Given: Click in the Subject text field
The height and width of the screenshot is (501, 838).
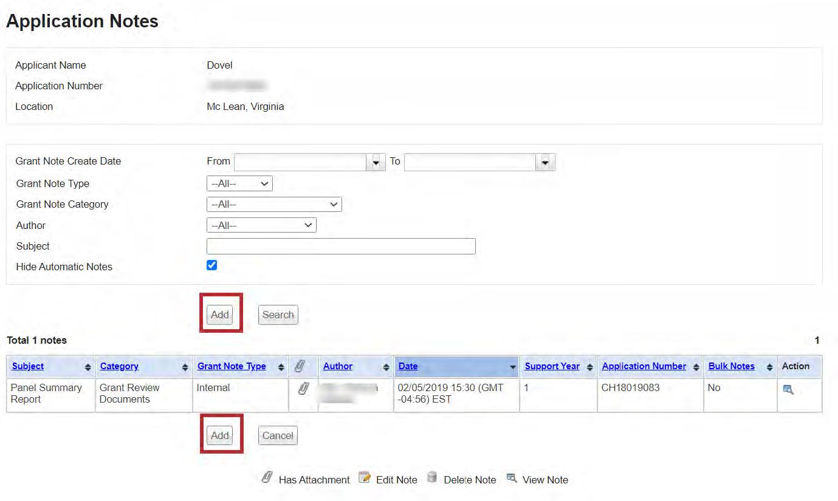Looking at the screenshot, I should point(341,246).
